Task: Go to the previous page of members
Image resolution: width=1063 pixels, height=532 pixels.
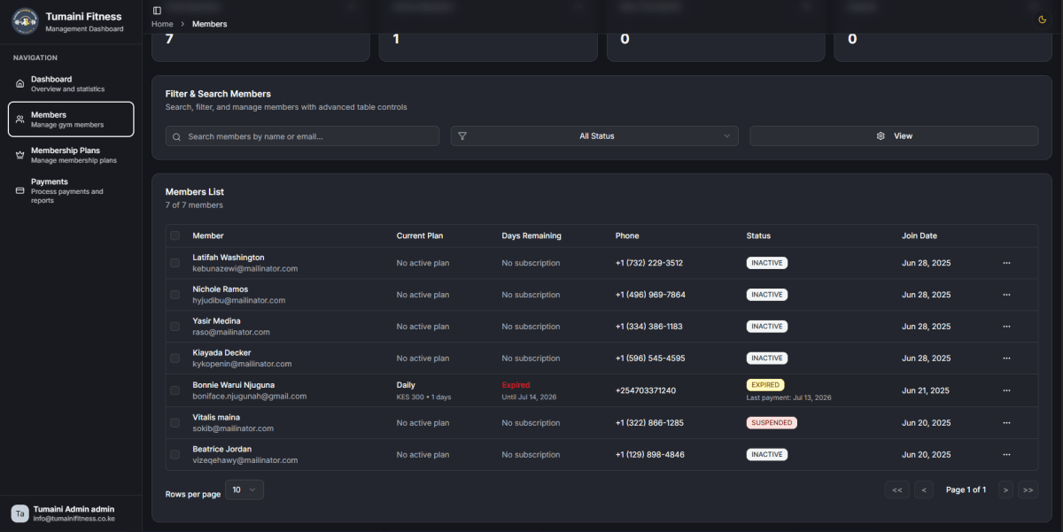Action: 924,490
